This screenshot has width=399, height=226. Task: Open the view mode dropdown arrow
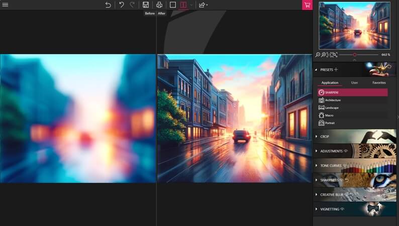pyautogui.click(x=191, y=5)
